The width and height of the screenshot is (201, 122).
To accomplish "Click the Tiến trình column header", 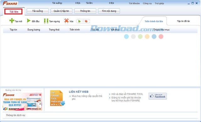I will pyautogui.click(x=75, y=29).
